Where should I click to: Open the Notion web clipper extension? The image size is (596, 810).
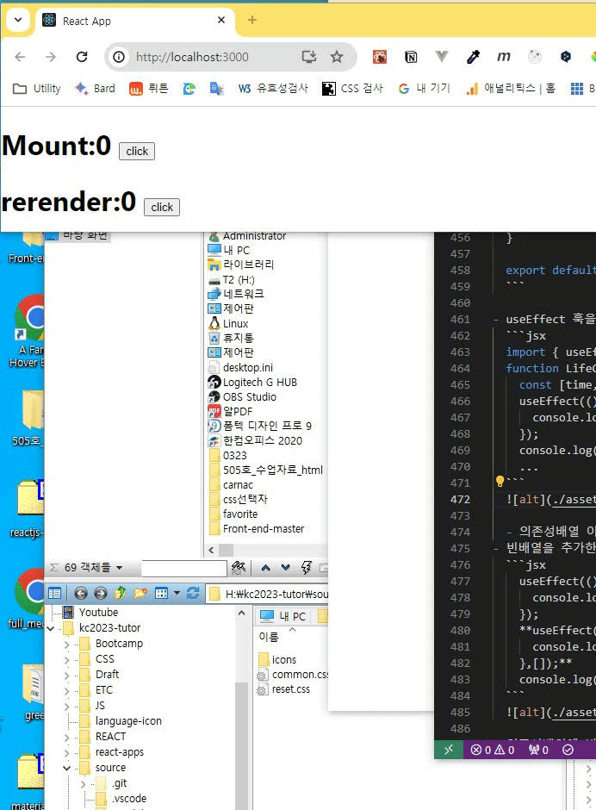pos(411,57)
